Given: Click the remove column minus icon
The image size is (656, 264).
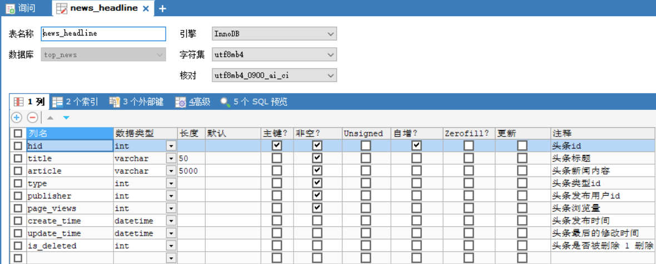Looking at the screenshot, I should [x=32, y=118].
